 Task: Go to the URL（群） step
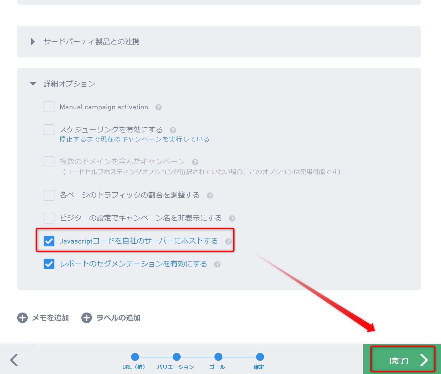pos(135,357)
